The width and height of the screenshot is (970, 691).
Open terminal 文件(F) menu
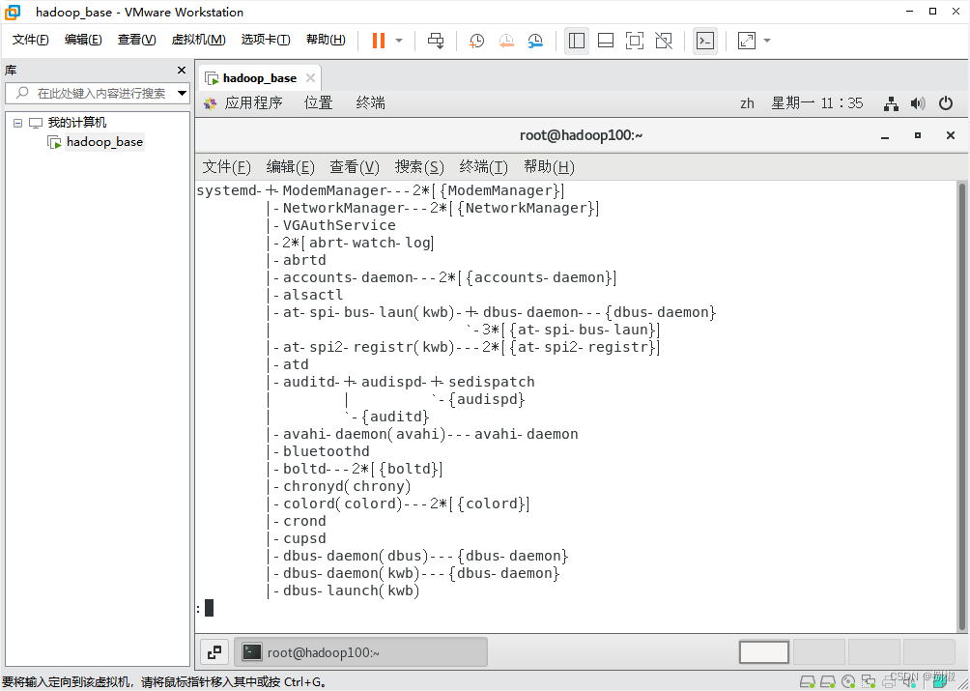point(226,166)
